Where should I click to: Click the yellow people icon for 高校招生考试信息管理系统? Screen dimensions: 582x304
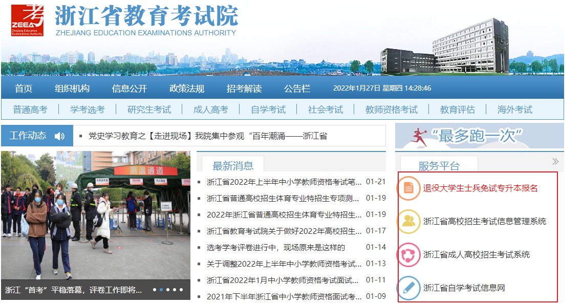(x=408, y=221)
